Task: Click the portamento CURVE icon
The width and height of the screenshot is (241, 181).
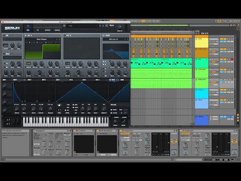Action: (x=124, y=122)
